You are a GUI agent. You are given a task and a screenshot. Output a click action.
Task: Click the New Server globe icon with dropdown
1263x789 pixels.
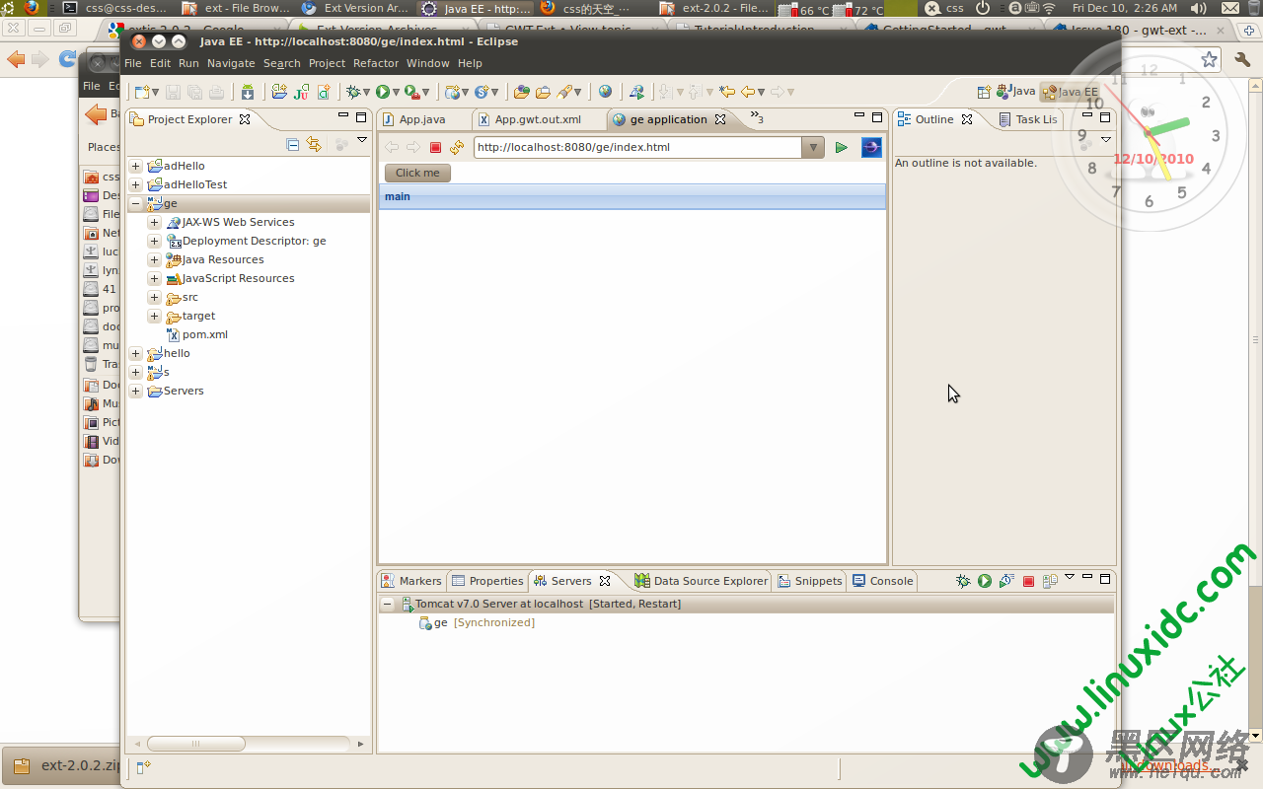click(457, 92)
